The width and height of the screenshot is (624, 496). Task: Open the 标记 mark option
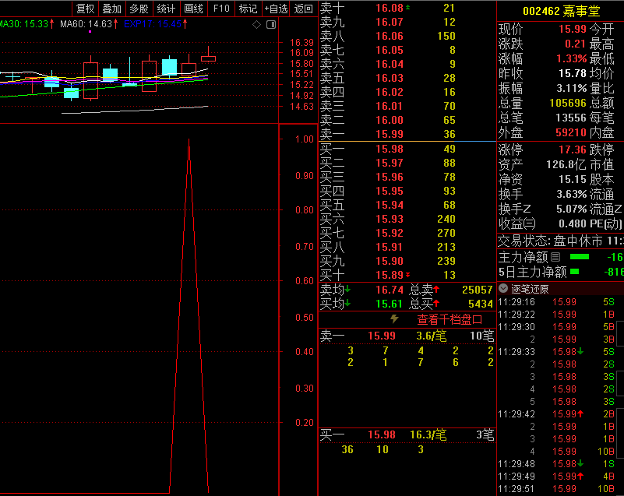click(x=248, y=9)
